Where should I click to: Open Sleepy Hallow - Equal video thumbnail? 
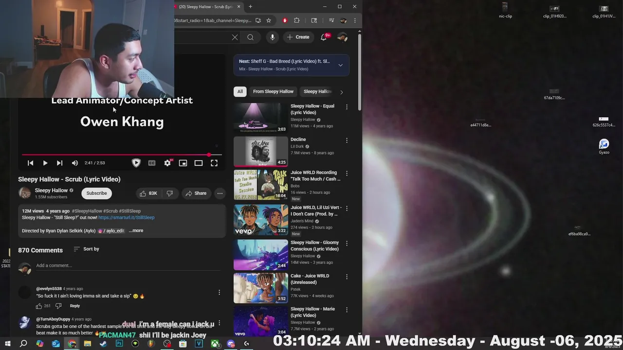261,118
